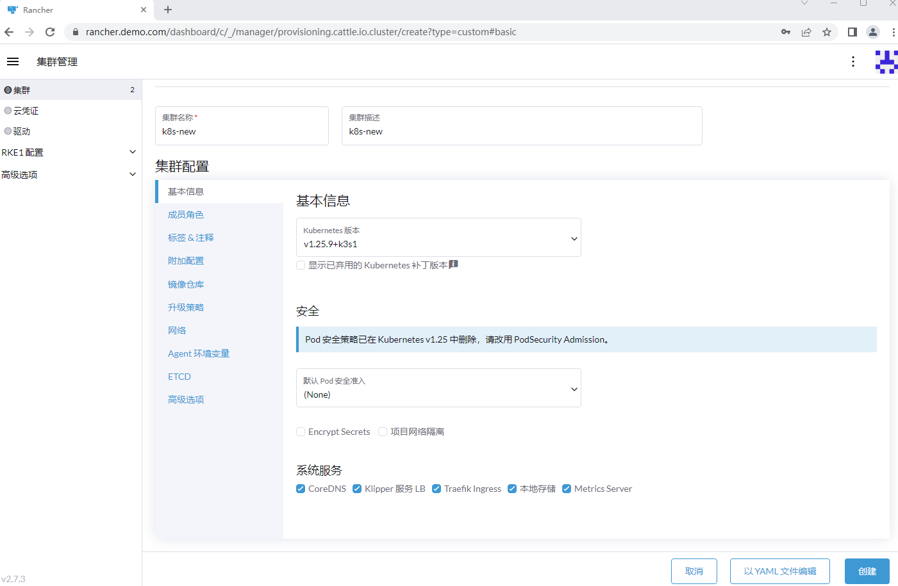The image size is (898, 586).
Task: Bookmark this page with the star icon
Action: pyautogui.click(x=827, y=32)
